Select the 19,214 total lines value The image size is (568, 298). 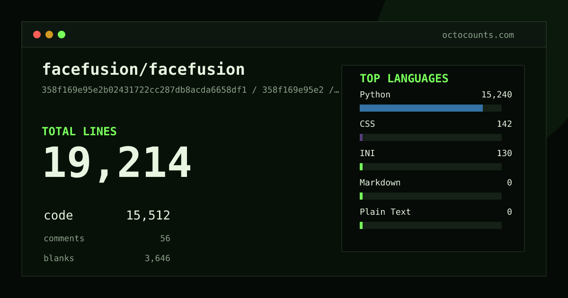117,163
